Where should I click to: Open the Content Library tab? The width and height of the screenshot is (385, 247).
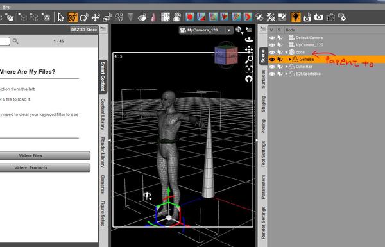coord(103,114)
